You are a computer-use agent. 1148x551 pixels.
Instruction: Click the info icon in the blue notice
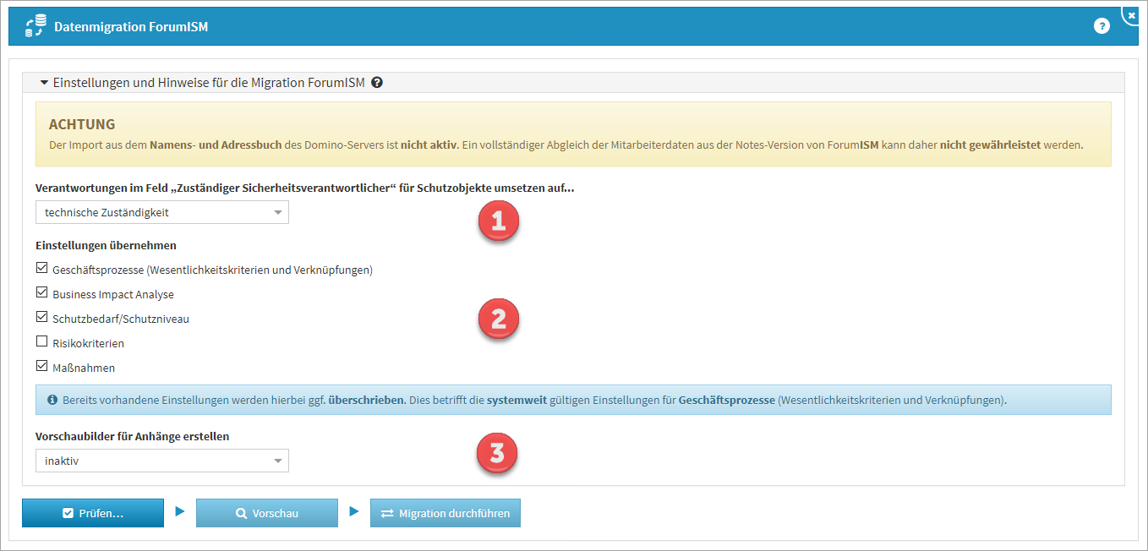tap(52, 400)
